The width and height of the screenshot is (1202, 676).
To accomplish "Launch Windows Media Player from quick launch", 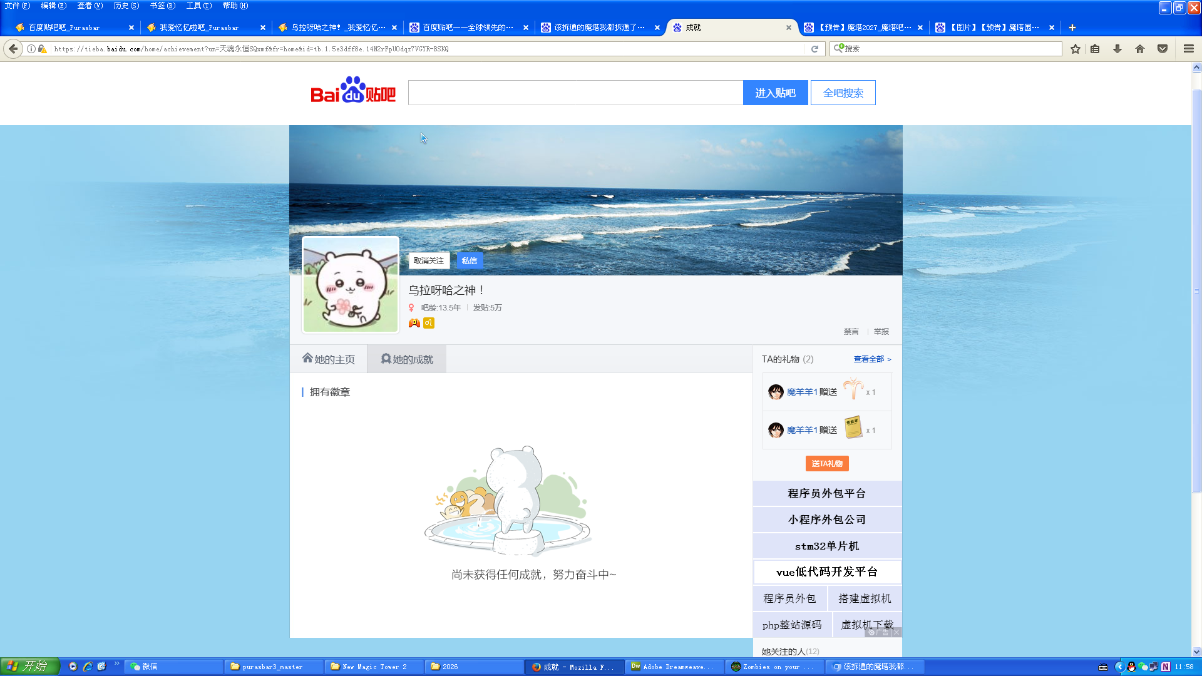I will coord(73,667).
